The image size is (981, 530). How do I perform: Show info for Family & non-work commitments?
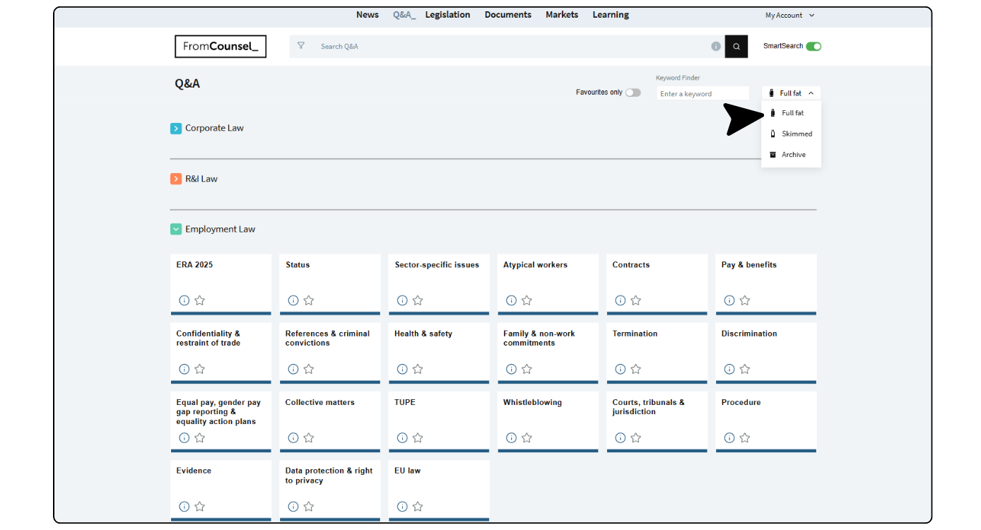pos(512,369)
